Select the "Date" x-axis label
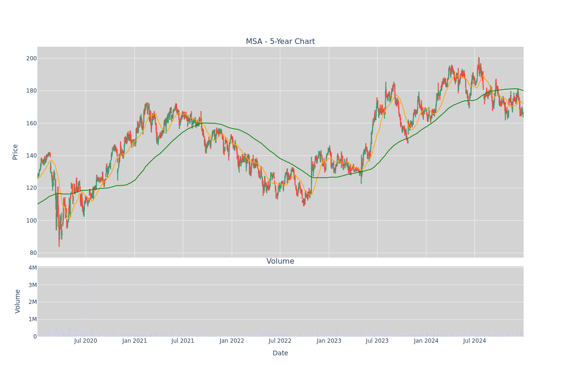Screen dimensions: 561x374 [280, 353]
